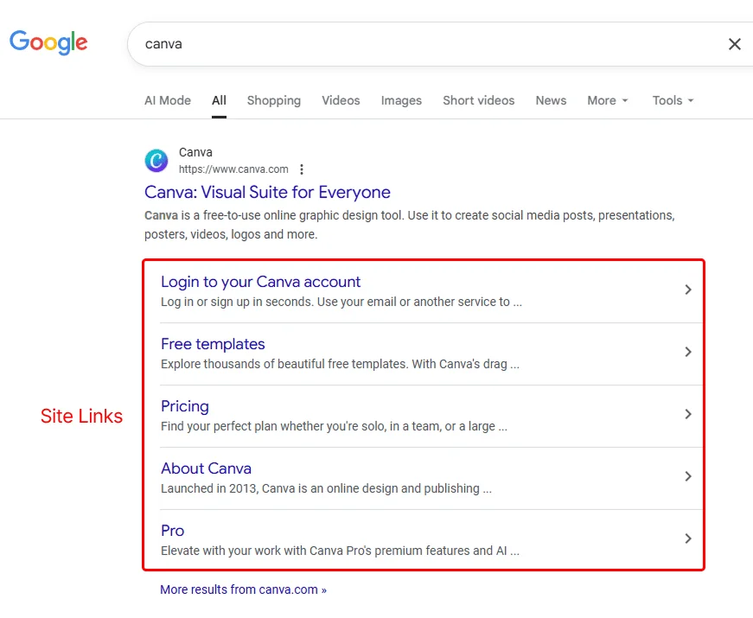Expand the Pricing sitelink chevron
The height and width of the screenshot is (618, 753).
688,414
